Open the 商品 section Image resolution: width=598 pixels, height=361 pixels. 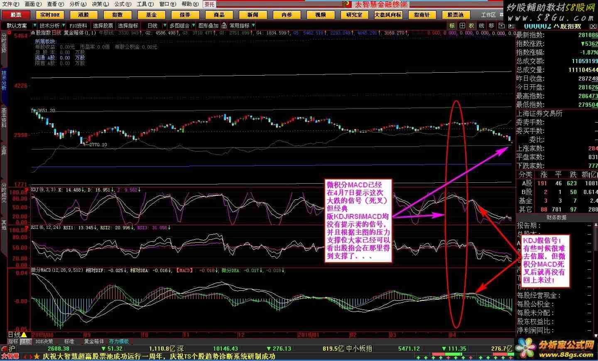coord(219,15)
